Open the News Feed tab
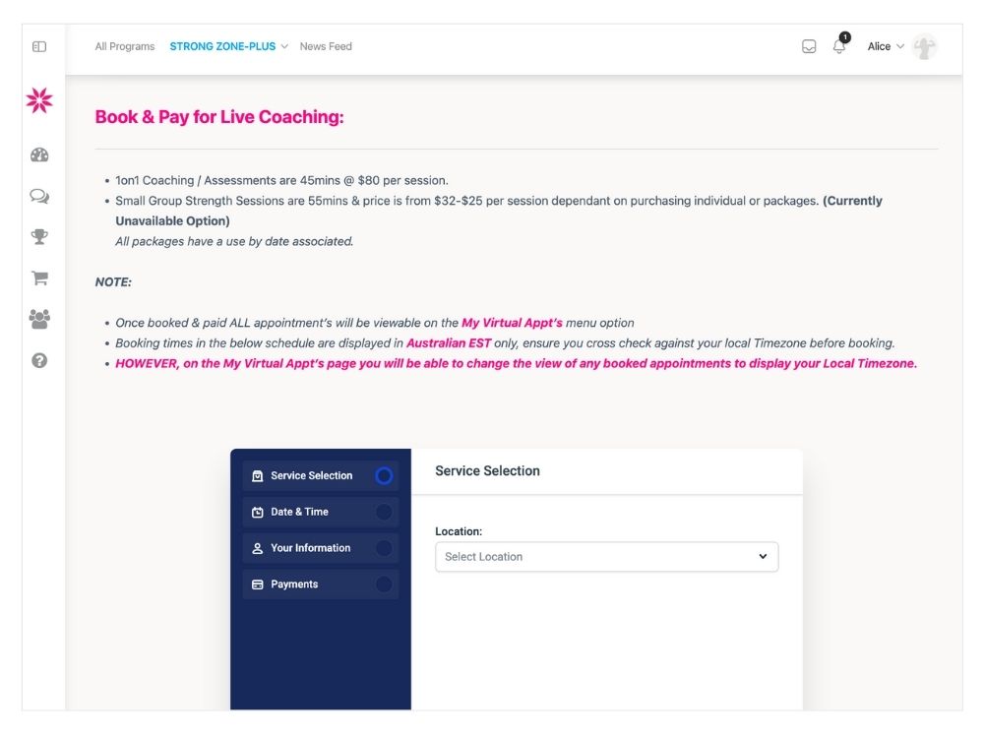The image size is (984, 738). (x=326, y=46)
